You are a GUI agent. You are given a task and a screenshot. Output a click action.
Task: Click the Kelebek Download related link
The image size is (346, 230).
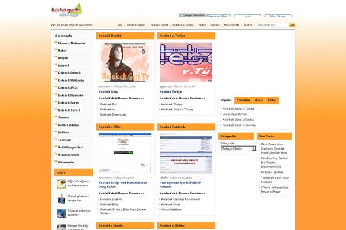pyautogui.click(x=113, y=114)
